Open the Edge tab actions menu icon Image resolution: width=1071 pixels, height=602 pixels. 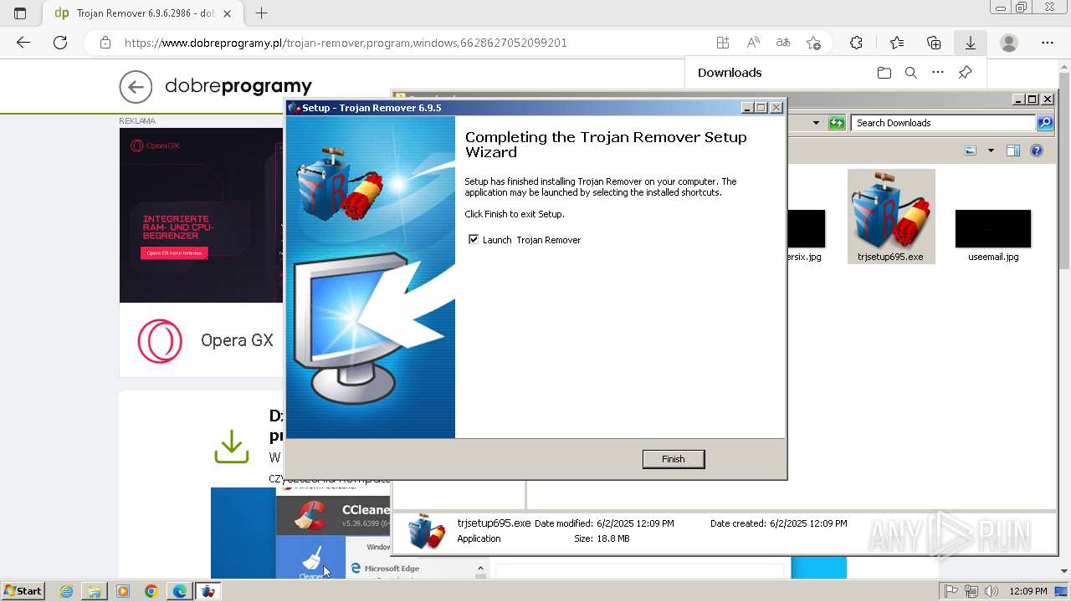[x=20, y=13]
